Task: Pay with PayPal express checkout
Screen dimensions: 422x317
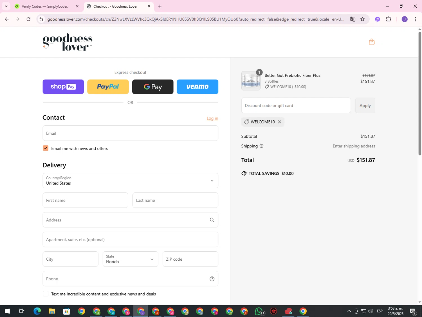Action: 108,87
